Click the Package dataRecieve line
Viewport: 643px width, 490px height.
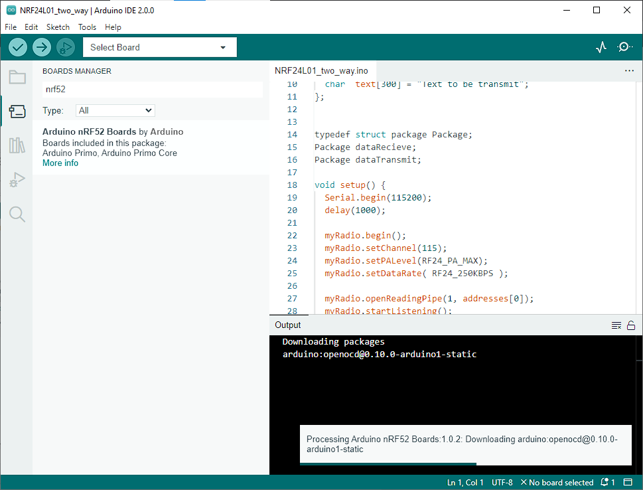pos(365,147)
